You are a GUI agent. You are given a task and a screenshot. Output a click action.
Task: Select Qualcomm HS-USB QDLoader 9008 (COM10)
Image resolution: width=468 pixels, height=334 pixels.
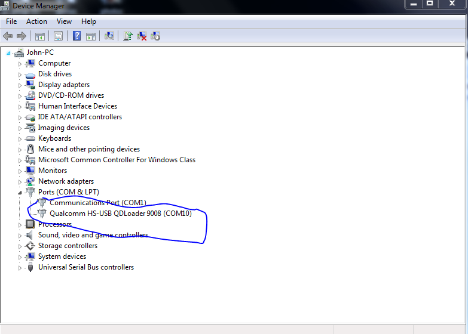(x=121, y=214)
